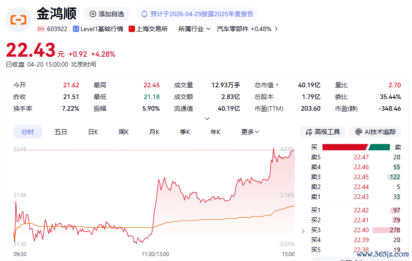
Task: Open 高级工具 button
Action: click(322, 132)
